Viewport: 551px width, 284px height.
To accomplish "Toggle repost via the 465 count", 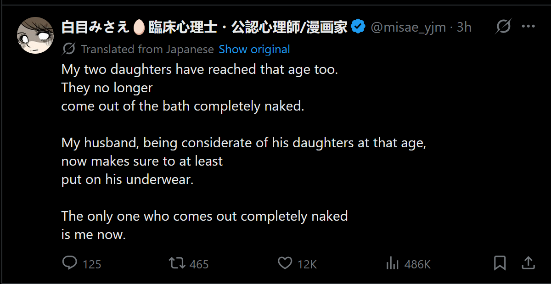I will [x=199, y=264].
